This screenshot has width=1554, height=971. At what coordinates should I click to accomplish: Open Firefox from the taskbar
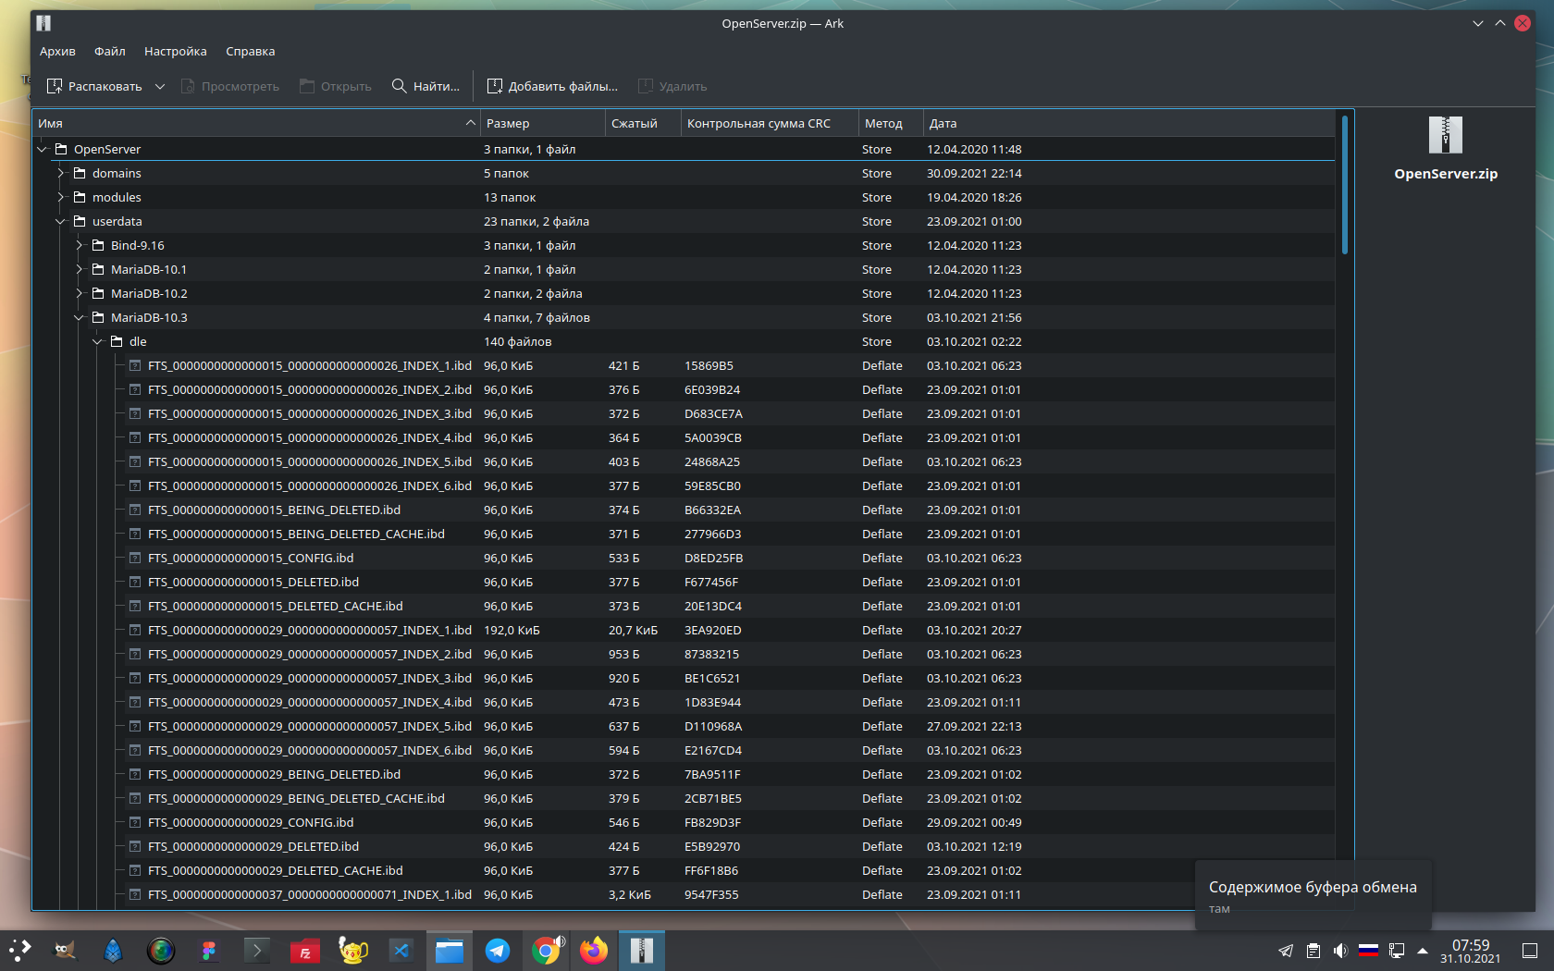click(594, 951)
